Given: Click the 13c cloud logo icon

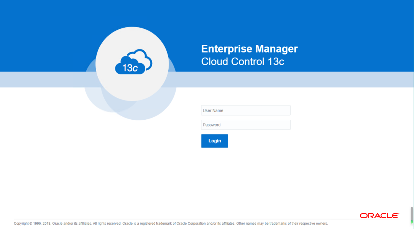Looking at the screenshot, I should tap(134, 62).
